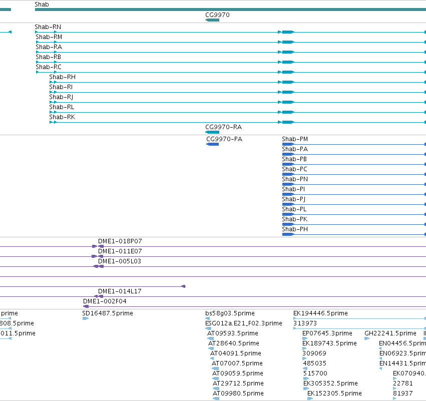Select the DME1-018P07 clone label
Screen dimensions: 426x401
120,241
